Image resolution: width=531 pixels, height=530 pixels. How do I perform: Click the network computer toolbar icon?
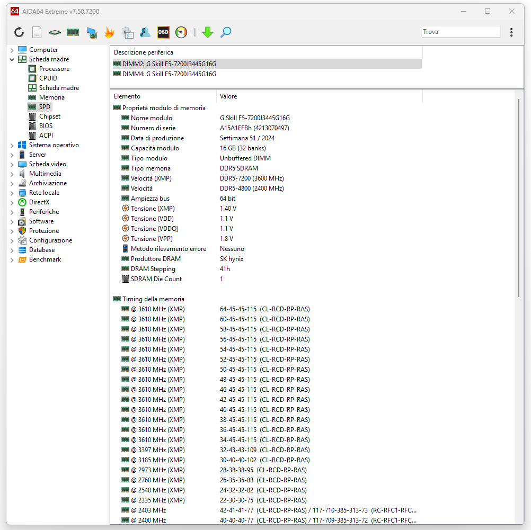tap(92, 32)
